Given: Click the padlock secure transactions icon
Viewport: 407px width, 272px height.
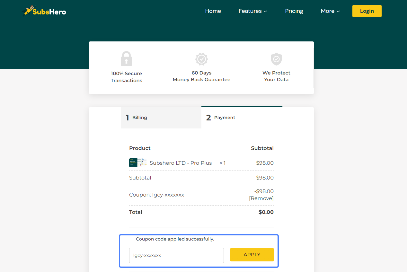Looking at the screenshot, I should 126,59.
